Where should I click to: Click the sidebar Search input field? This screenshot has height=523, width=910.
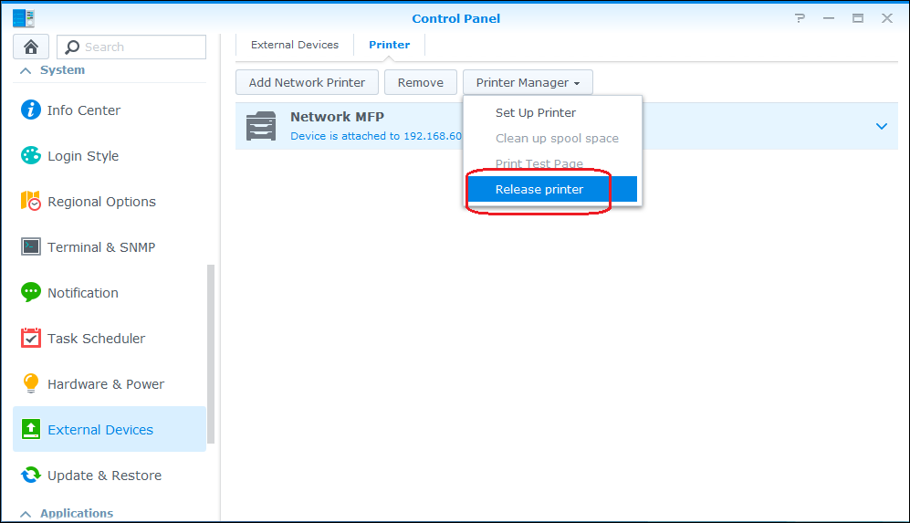(x=131, y=47)
